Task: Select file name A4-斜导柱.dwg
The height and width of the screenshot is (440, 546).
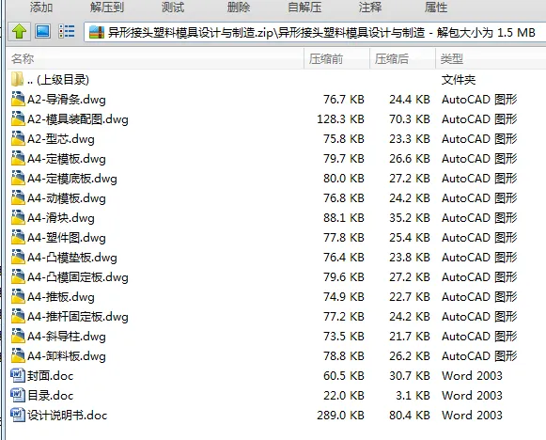Action: pyautogui.click(x=67, y=337)
